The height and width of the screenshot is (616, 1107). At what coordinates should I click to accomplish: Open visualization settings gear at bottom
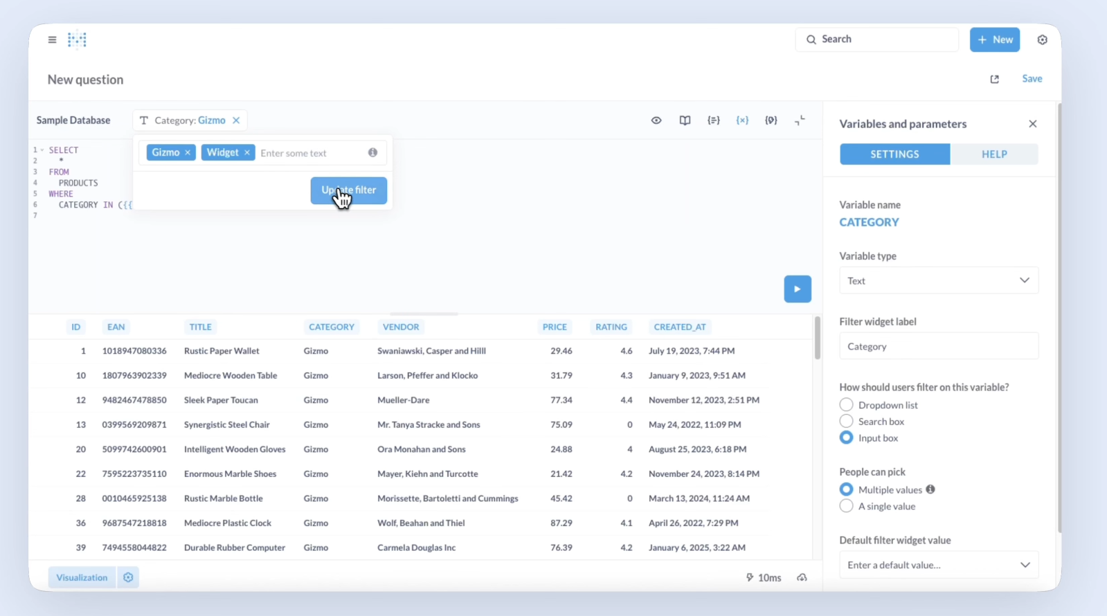[x=128, y=577]
